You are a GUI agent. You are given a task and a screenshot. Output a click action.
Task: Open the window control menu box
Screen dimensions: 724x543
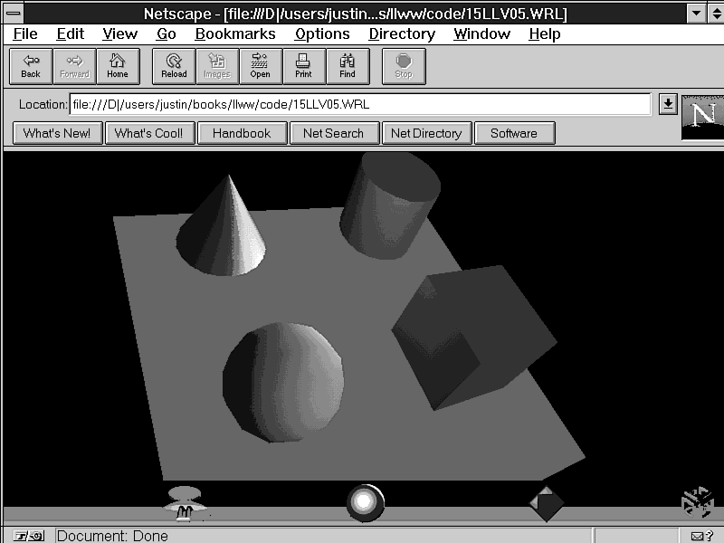14,13
